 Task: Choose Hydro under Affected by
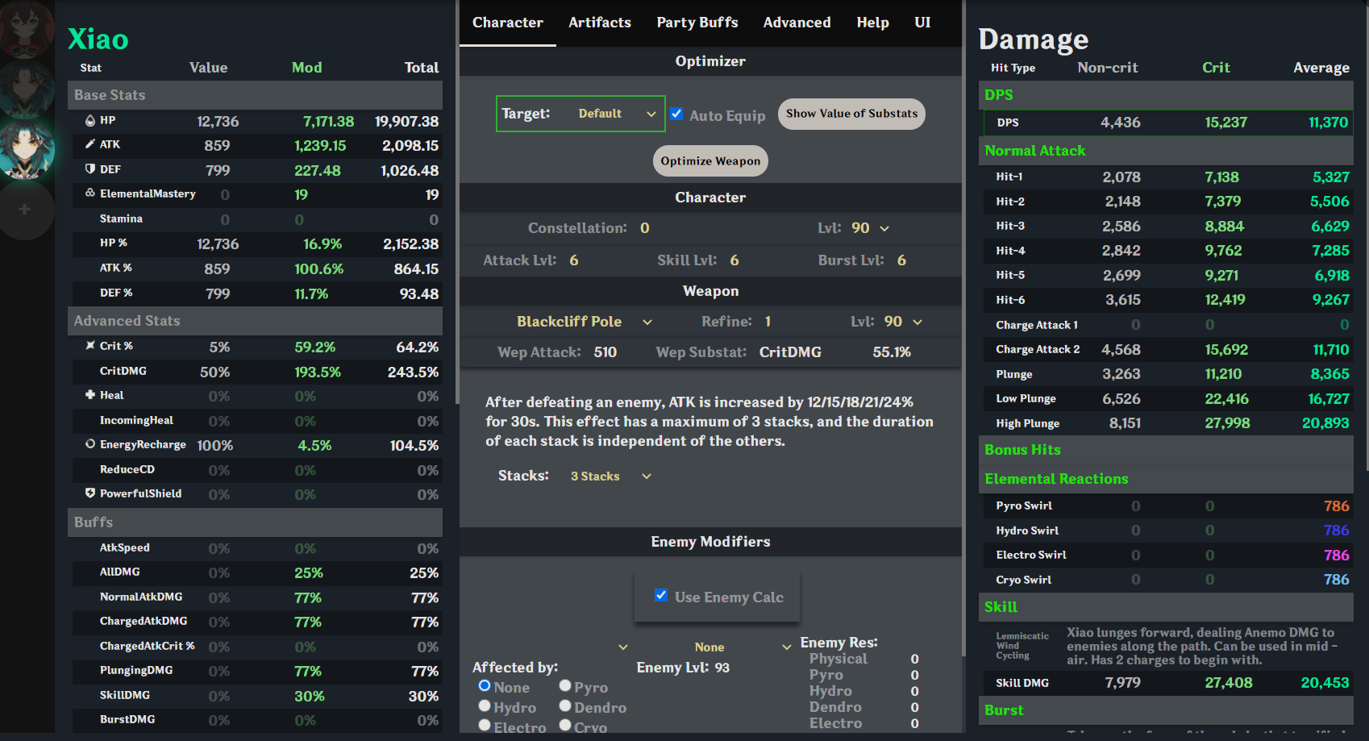[485, 706]
